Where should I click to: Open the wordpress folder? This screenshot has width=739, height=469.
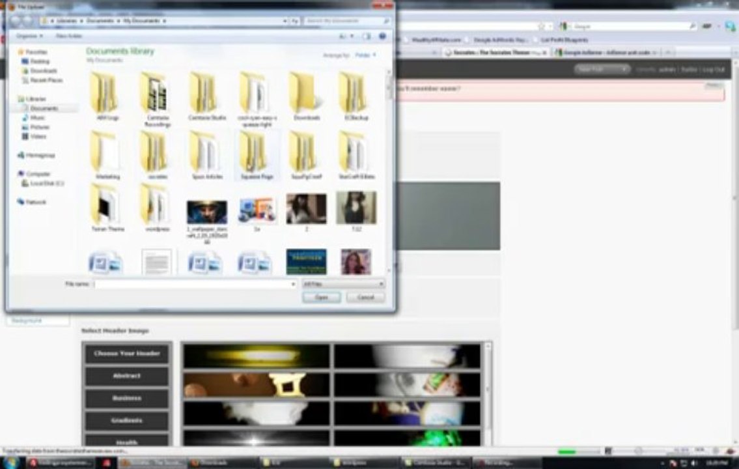tap(158, 207)
